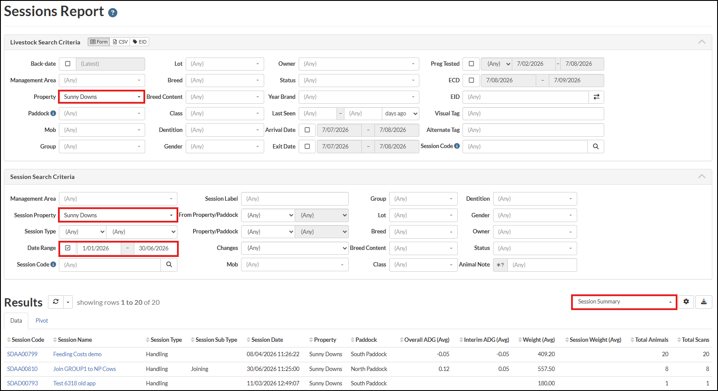Viewport: 718px width, 391px height.
Task: Show Paddock info tooltip icon
Action: pos(53,113)
